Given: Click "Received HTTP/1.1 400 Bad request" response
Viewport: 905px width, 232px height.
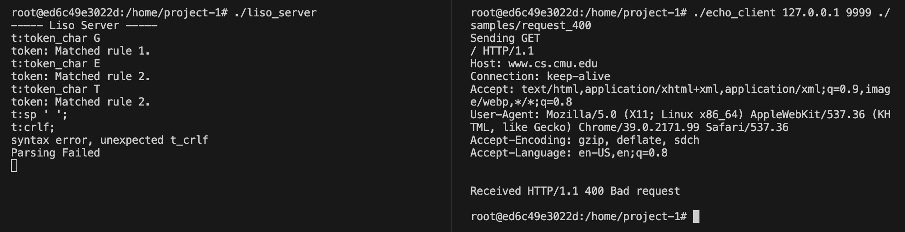Looking at the screenshot, I should tap(575, 191).
